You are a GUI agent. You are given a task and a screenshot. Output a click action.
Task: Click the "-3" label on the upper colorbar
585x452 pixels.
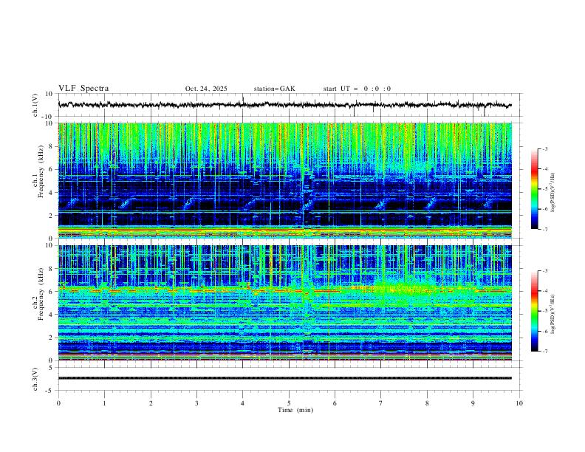click(544, 148)
